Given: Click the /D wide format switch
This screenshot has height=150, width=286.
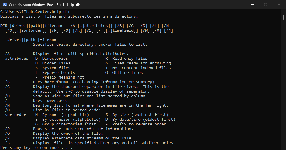Looking at the screenshot, I should [7, 96].
